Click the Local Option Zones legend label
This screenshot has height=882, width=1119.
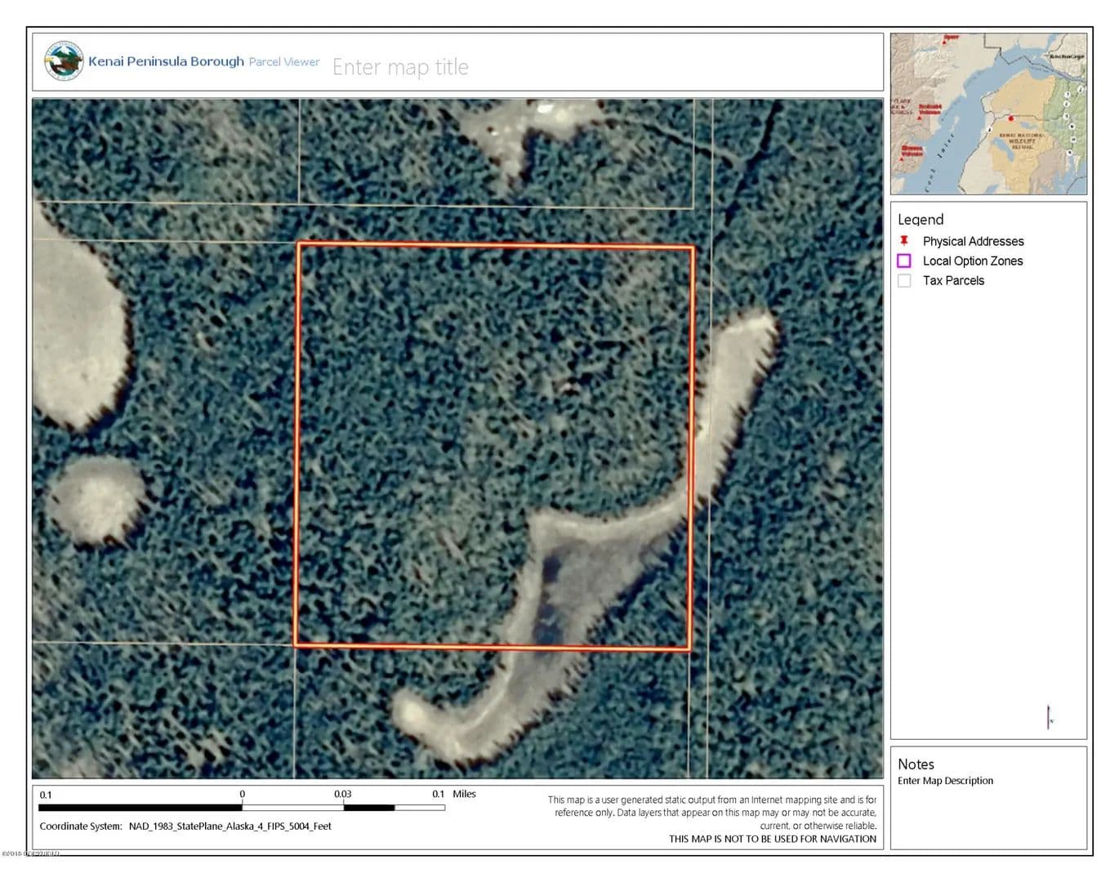point(972,261)
